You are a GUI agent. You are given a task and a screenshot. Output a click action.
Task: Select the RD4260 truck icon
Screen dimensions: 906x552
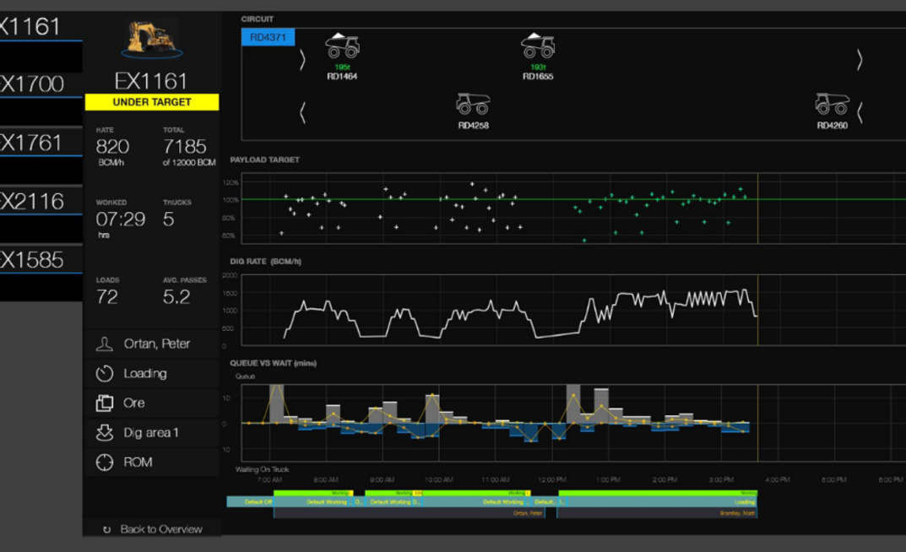point(831,104)
